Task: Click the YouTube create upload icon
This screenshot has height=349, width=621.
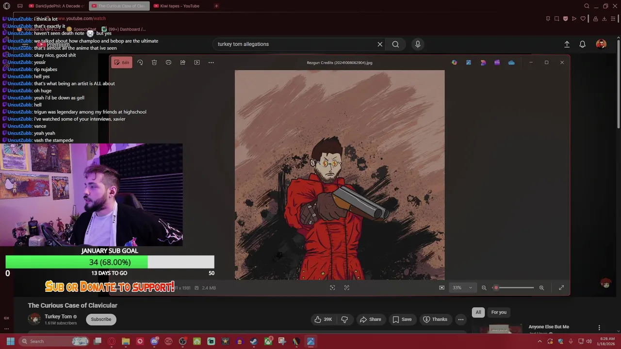Action: [x=567, y=44]
